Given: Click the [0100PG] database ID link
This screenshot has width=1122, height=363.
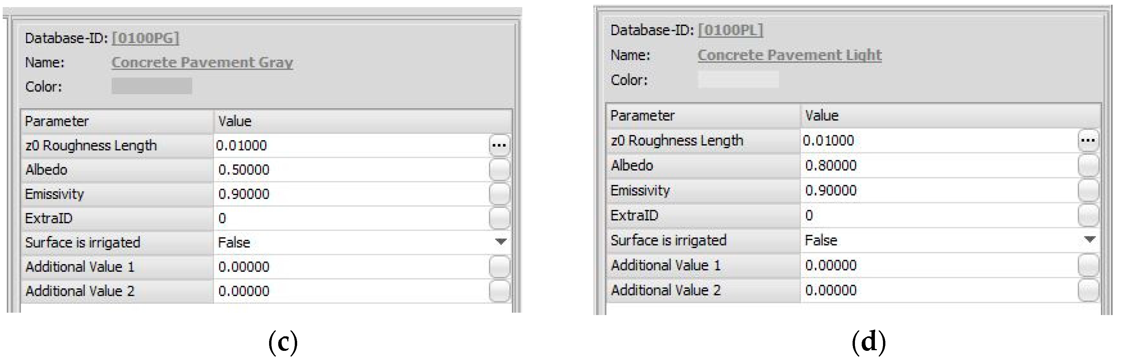Looking at the screenshot, I should 145,38.
